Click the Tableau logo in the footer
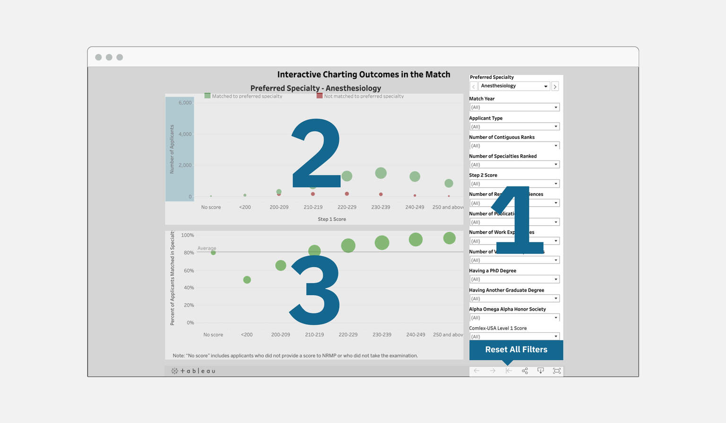This screenshot has height=423, width=726. point(193,371)
